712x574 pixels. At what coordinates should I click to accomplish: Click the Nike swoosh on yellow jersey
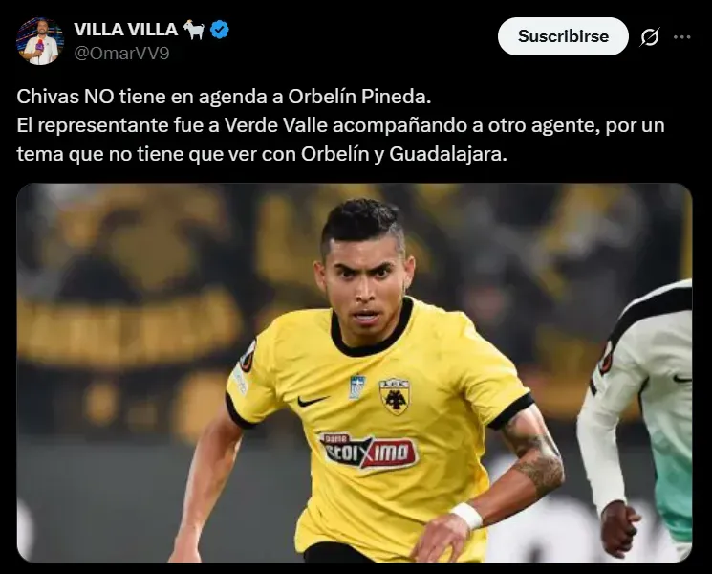tap(313, 401)
